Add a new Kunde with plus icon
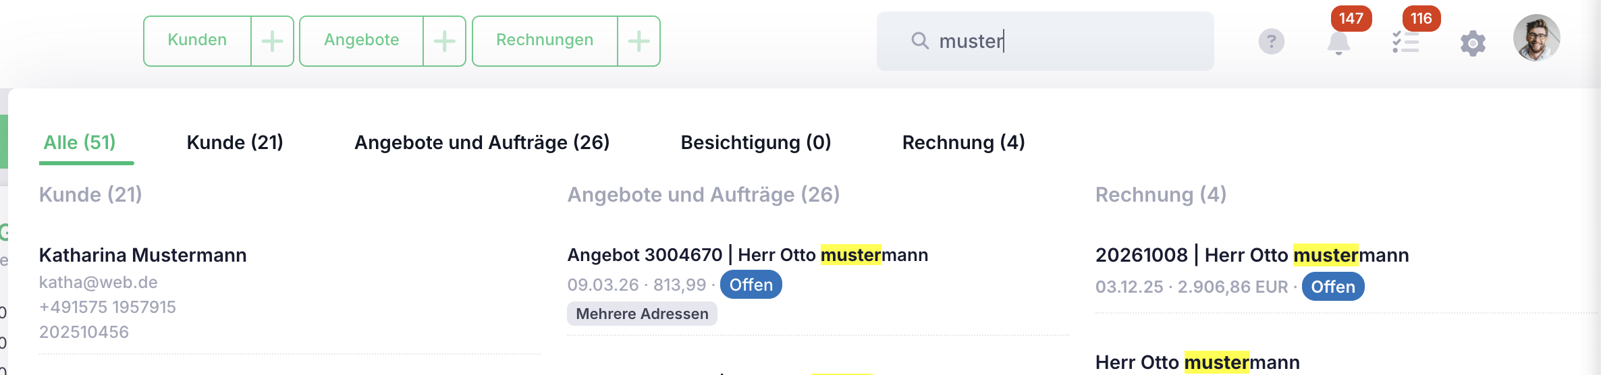This screenshot has height=375, width=1601. (x=273, y=41)
